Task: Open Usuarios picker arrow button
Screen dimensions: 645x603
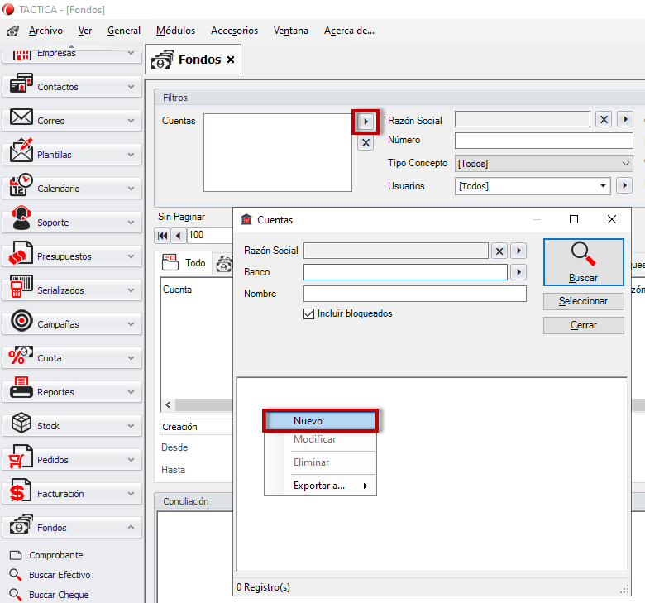Action: [624, 185]
